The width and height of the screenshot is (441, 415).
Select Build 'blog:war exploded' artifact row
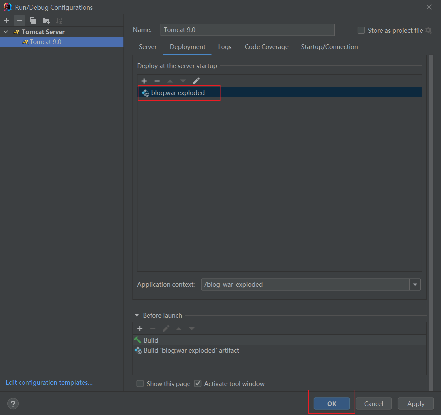pyautogui.click(x=280, y=350)
